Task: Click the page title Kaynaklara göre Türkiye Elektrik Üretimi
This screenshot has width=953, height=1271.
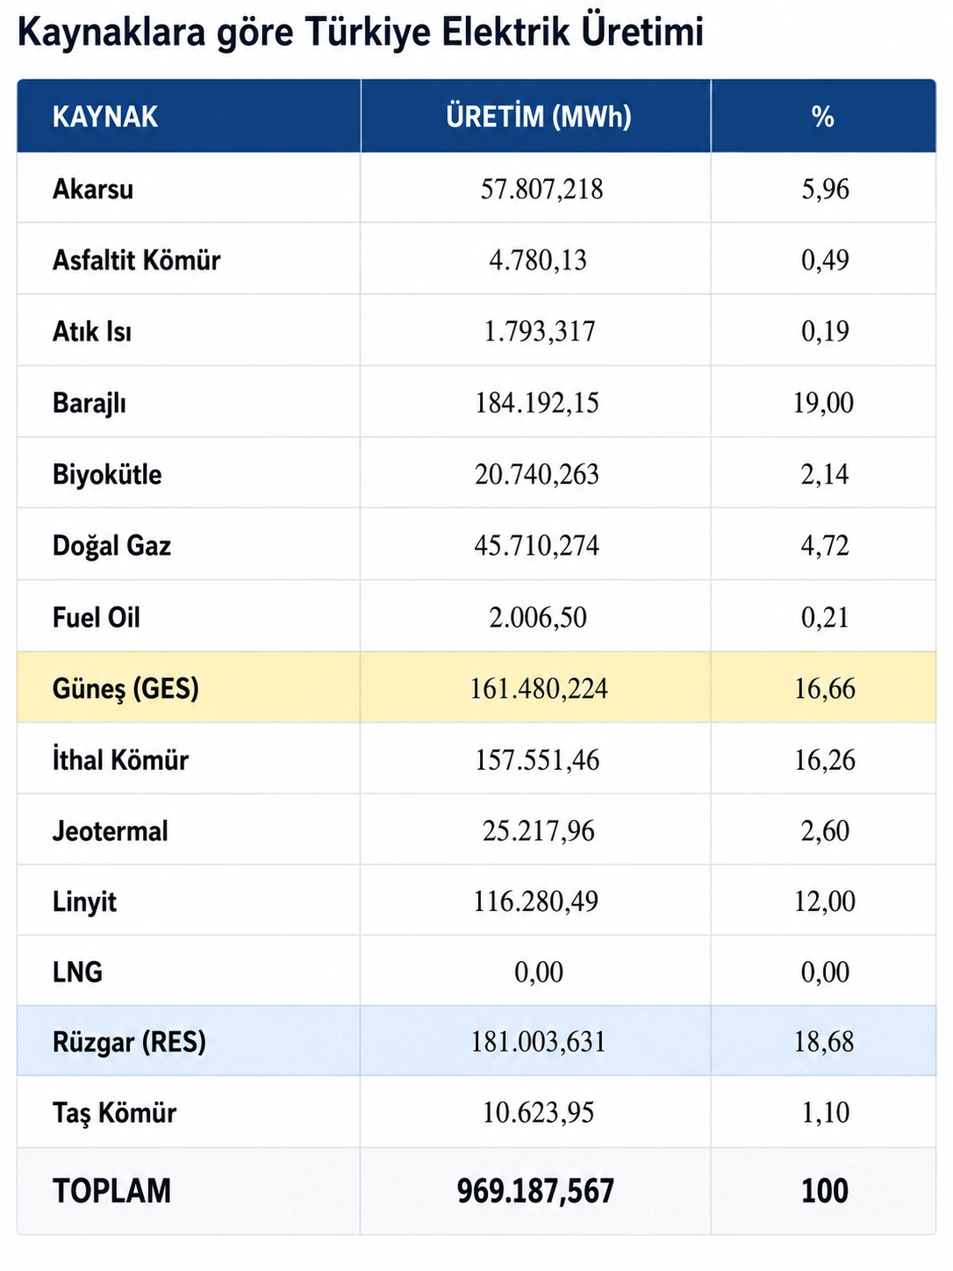Action: (361, 32)
